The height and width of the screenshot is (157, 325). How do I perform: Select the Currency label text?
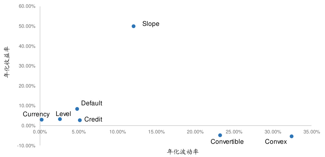36,114
